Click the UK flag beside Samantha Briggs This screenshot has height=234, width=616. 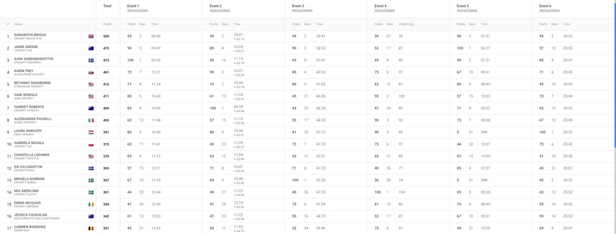coord(91,37)
